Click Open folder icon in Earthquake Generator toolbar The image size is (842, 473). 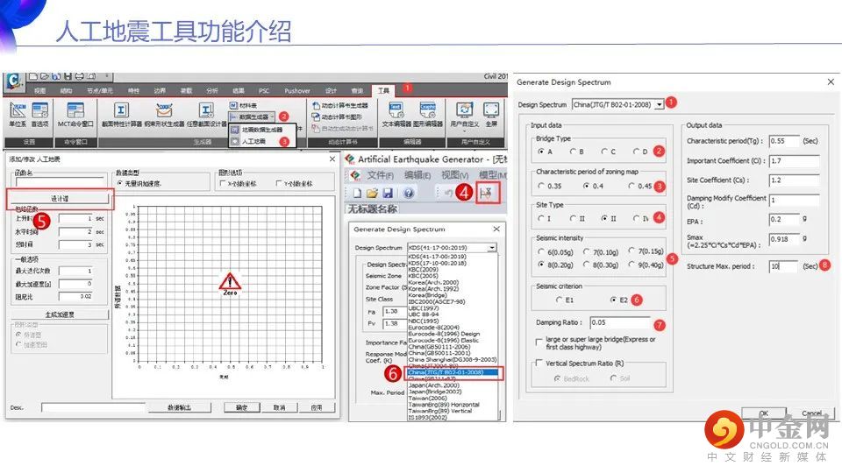[372, 193]
